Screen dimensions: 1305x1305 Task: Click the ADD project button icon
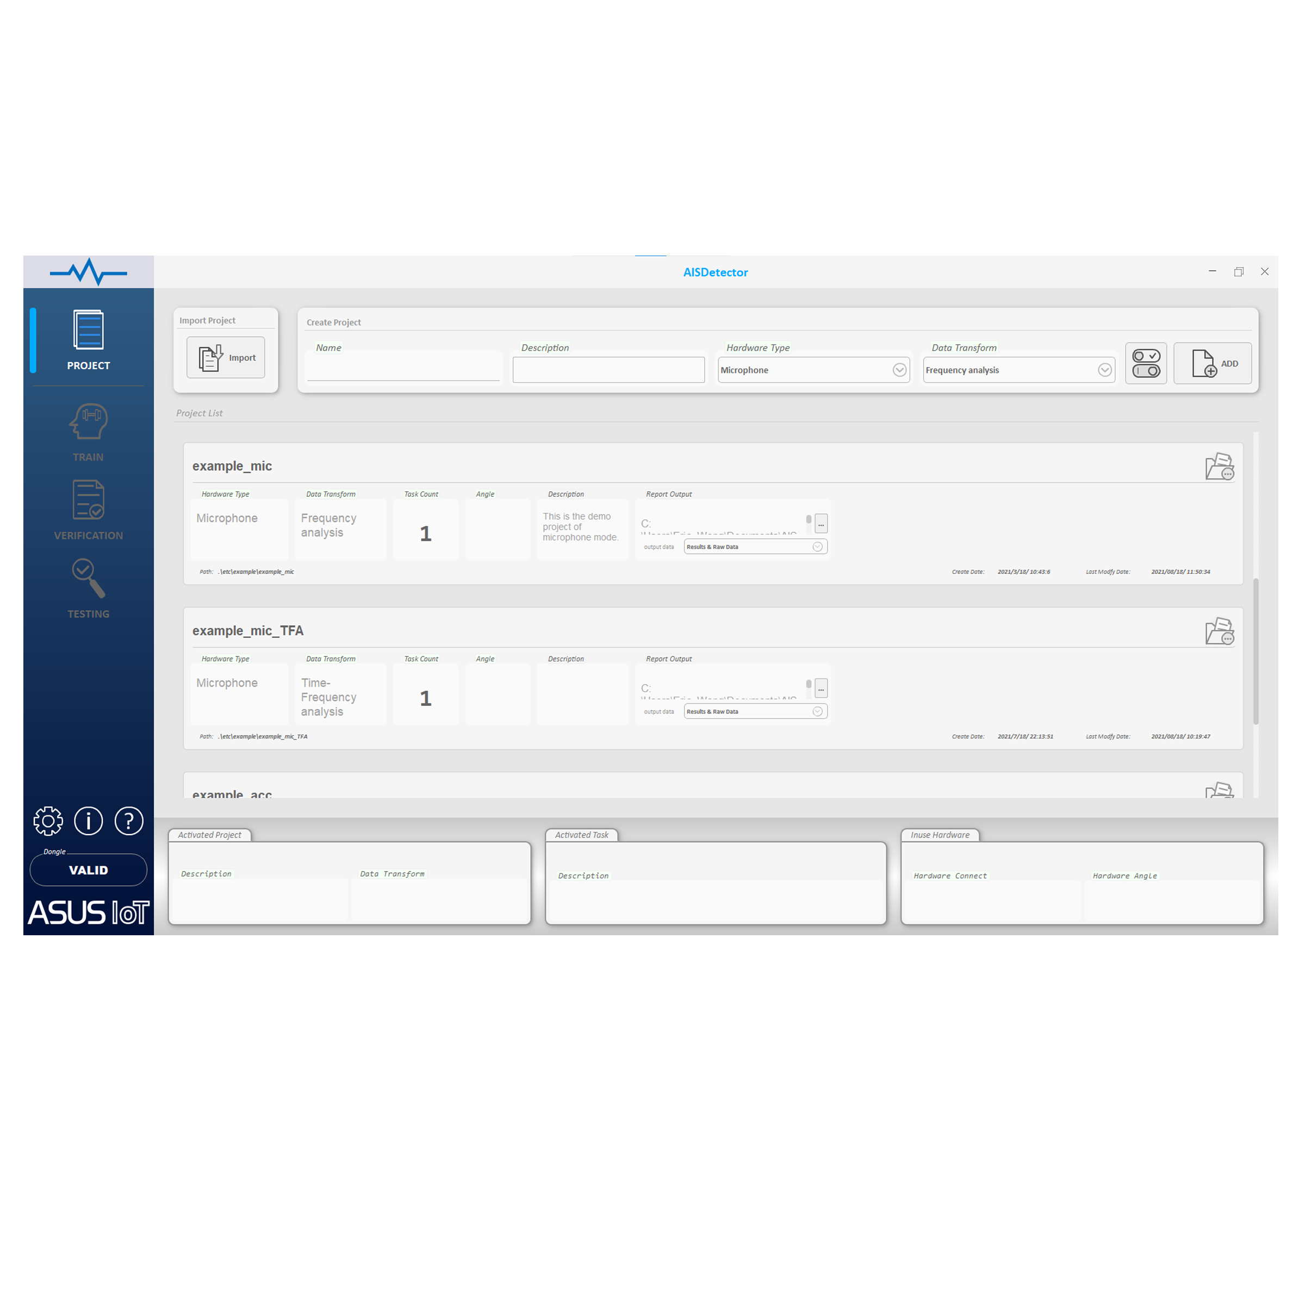(x=1210, y=364)
